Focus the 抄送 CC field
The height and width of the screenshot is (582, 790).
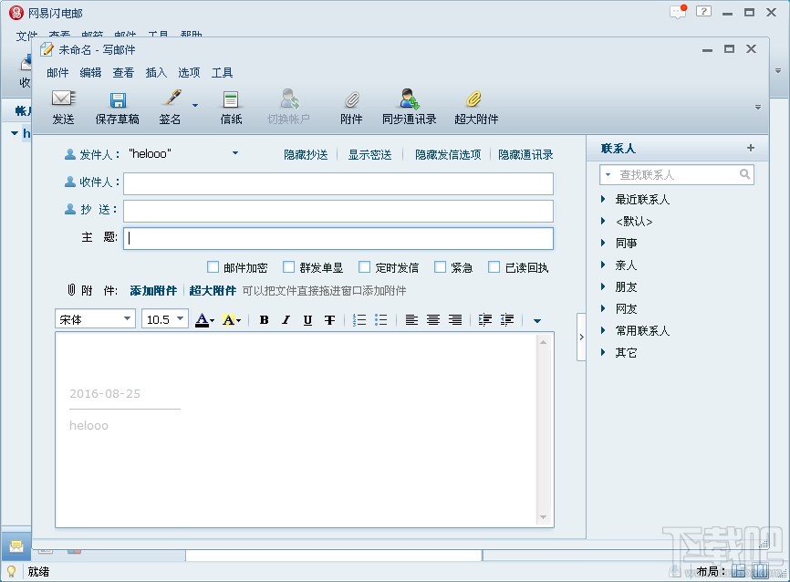coord(338,211)
